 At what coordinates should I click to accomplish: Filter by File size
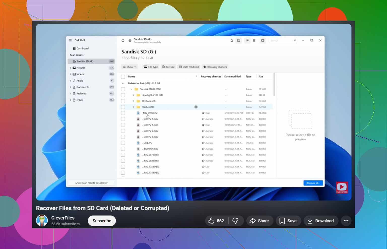click(x=169, y=67)
